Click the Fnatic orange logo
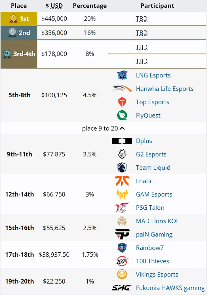 122,181
